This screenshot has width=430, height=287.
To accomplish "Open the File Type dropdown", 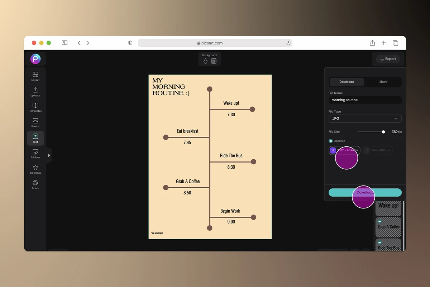I will click(x=365, y=118).
